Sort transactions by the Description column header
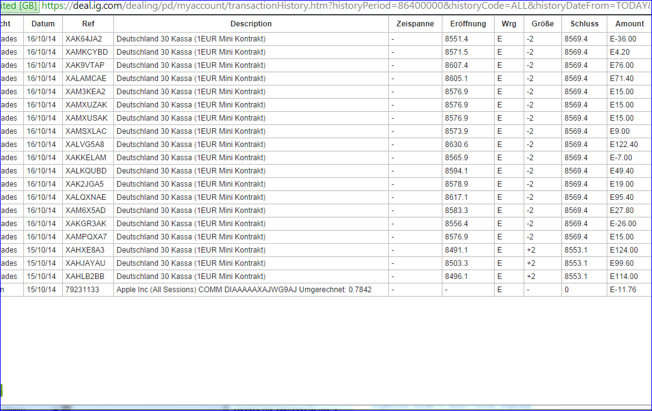Screen dimensions: 652x411 pyautogui.click(x=250, y=23)
